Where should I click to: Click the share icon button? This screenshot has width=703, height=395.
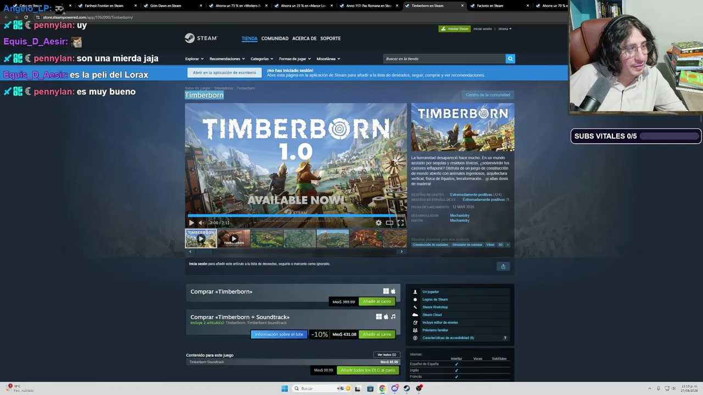pos(503,266)
